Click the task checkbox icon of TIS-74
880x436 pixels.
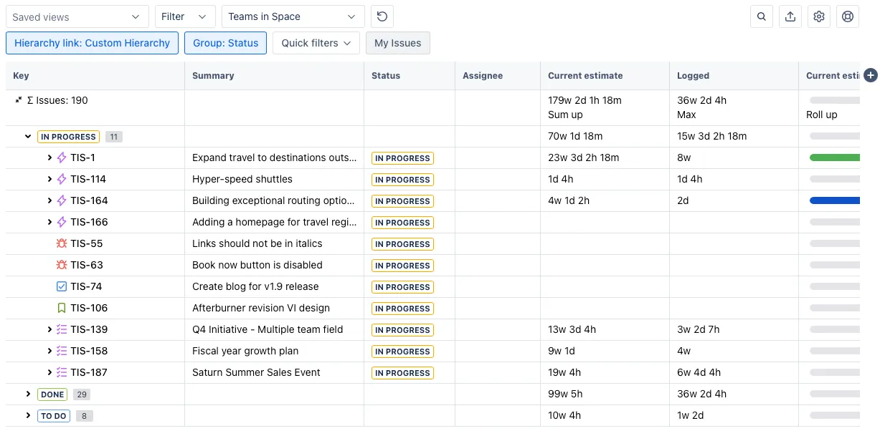click(62, 286)
